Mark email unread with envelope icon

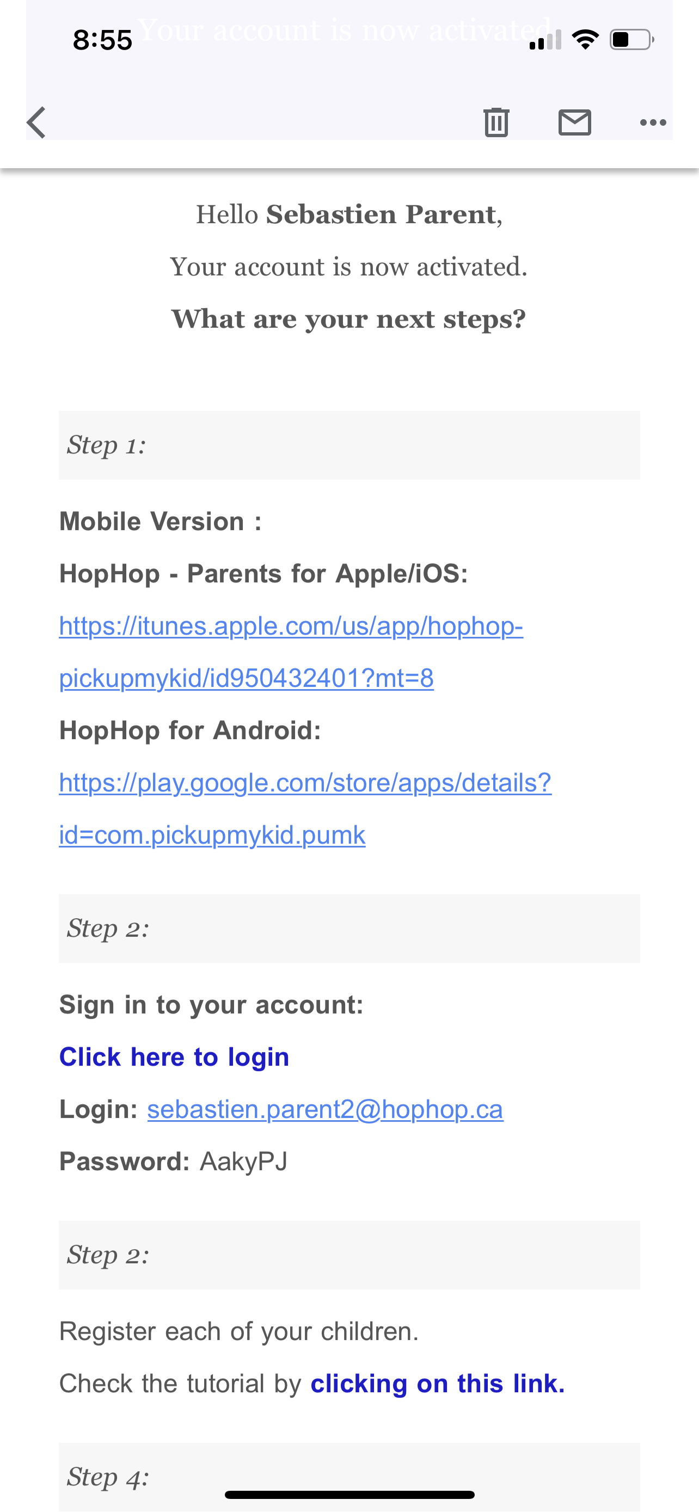click(x=574, y=122)
